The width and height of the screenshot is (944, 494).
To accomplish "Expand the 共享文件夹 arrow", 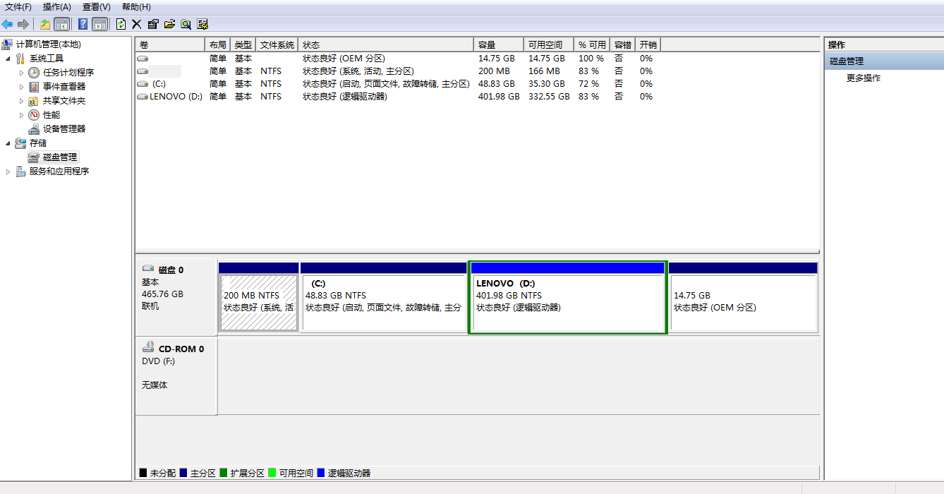I will 21,101.
